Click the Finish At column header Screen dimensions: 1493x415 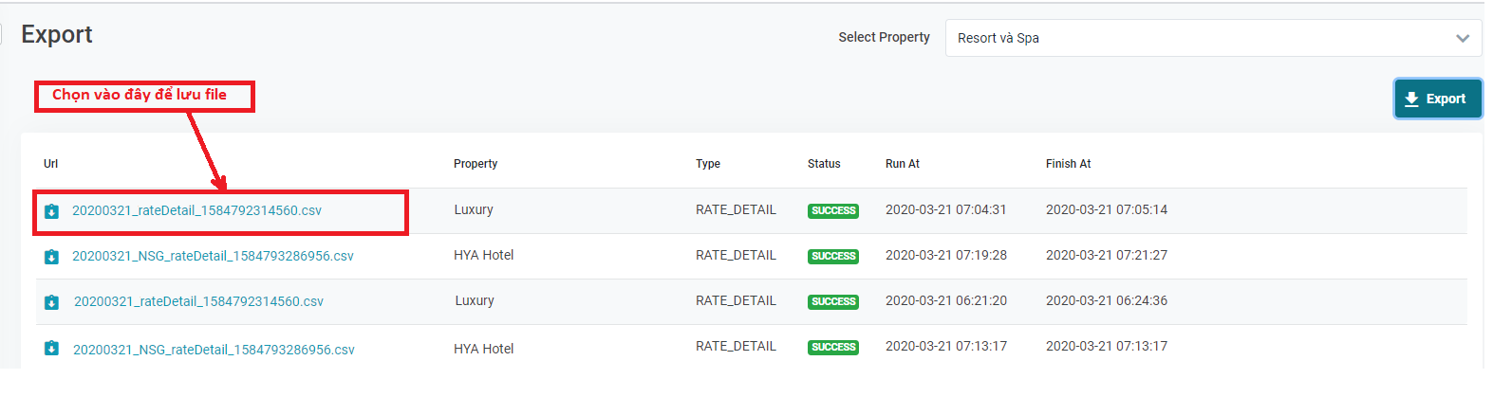(x=1069, y=164)
